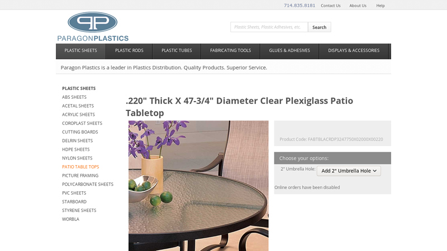This screenshot has height=251, width=447.
Task: Open the Patio Table Tops category
Action: (80, 167)
